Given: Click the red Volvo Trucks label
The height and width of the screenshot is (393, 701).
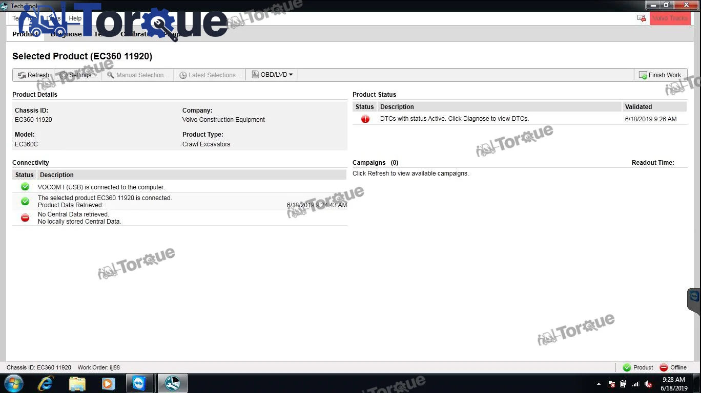Looking at the screenshot, I should 670,18.
